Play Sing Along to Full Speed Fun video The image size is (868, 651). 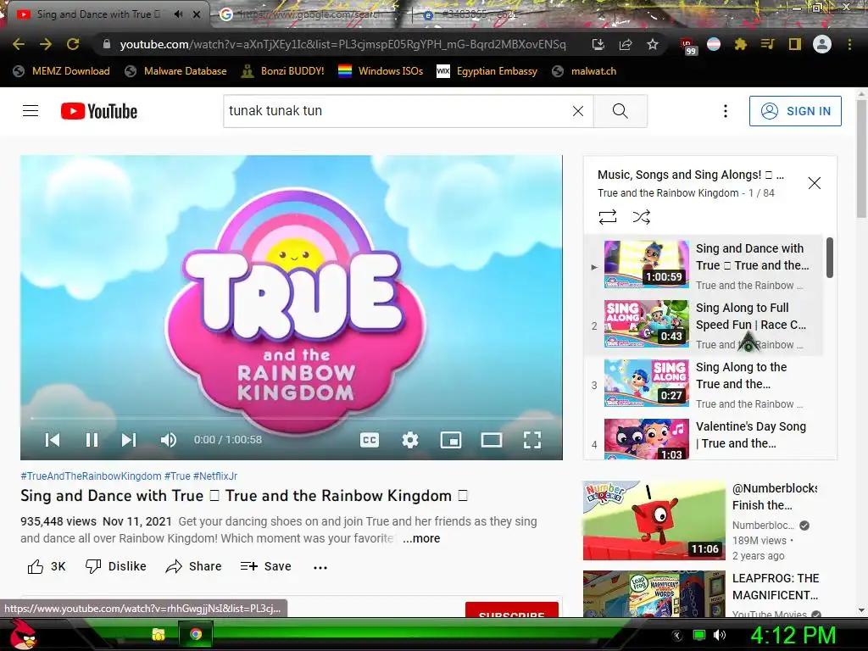click(703, 325)
